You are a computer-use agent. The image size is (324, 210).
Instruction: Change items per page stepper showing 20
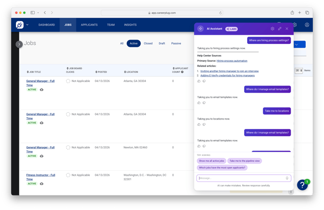298,70
